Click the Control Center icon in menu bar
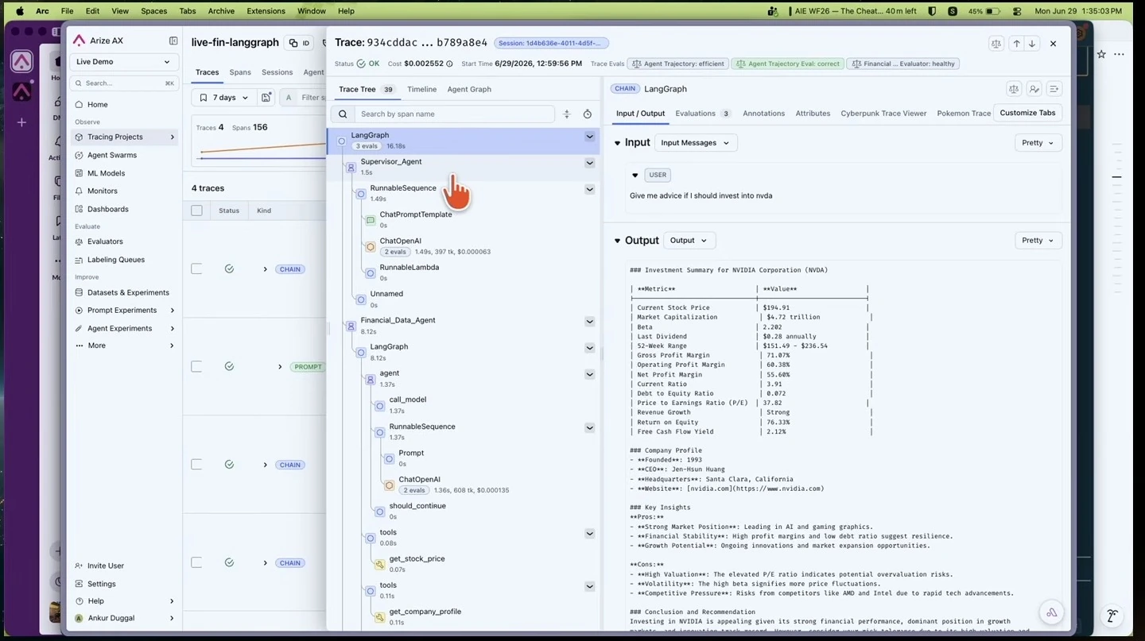1145x641 pixels. coord(1017,11)
